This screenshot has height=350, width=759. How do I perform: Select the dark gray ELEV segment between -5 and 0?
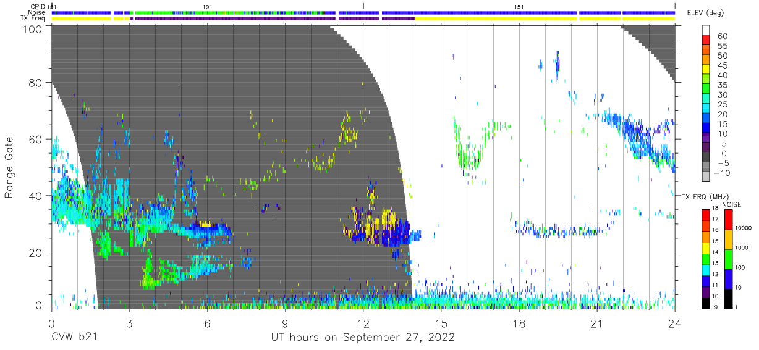click(x=706, y=158)
